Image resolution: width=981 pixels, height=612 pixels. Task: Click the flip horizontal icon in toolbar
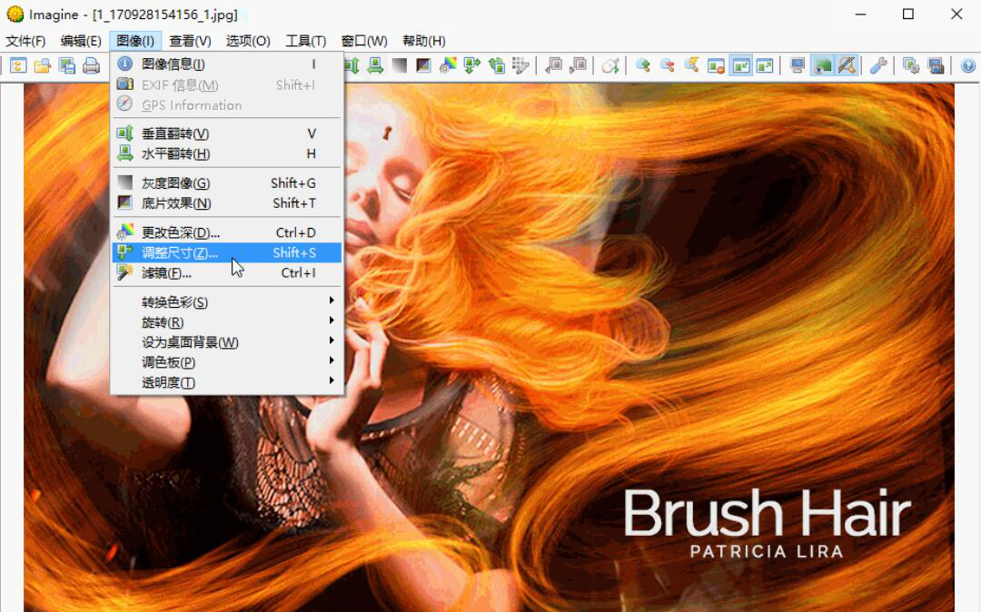click(375, 65)
